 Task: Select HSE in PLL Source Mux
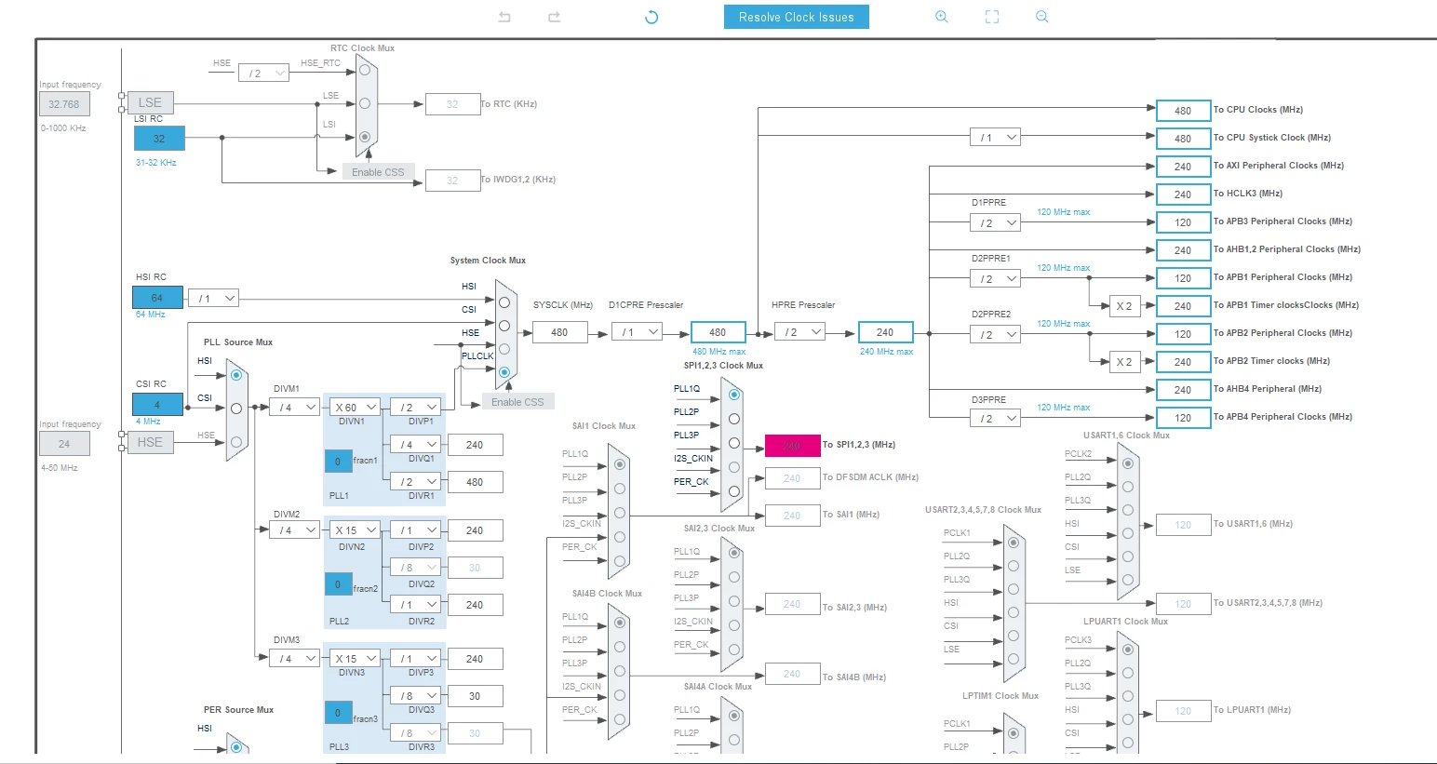(236, 442)
